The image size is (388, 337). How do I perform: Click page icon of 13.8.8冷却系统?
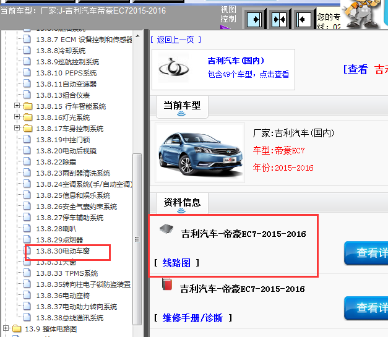[x=27, y=50]
